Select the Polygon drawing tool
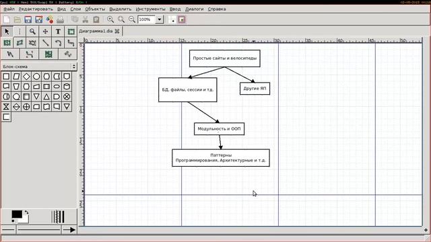Viewport: 431px width, 242px height. tap(20, 43)
